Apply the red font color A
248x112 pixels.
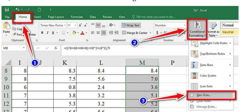82,33
